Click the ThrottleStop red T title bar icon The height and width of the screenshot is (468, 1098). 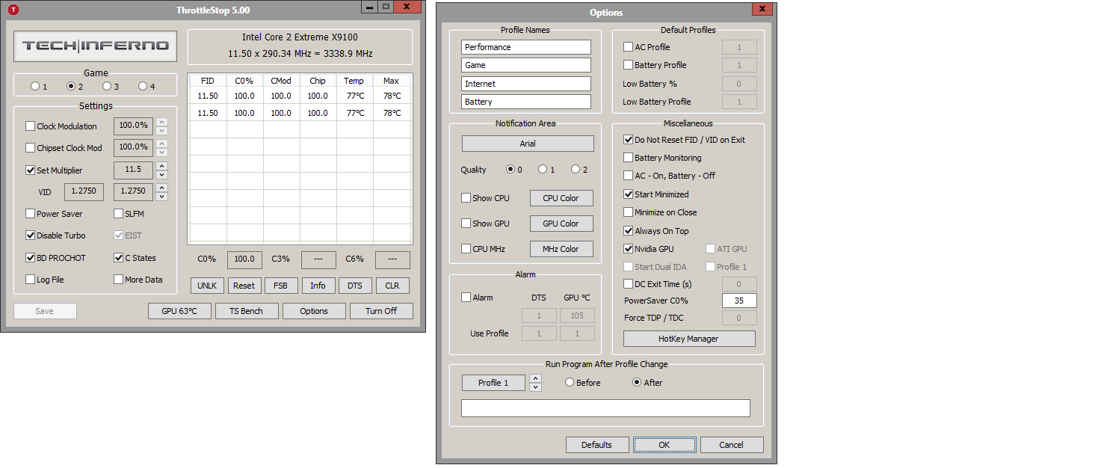coord(13,10)
